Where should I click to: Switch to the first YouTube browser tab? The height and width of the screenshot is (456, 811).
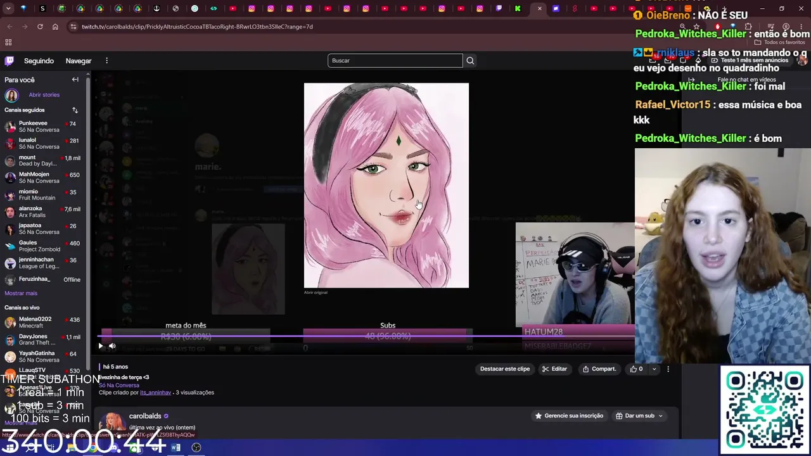point(233,9)
